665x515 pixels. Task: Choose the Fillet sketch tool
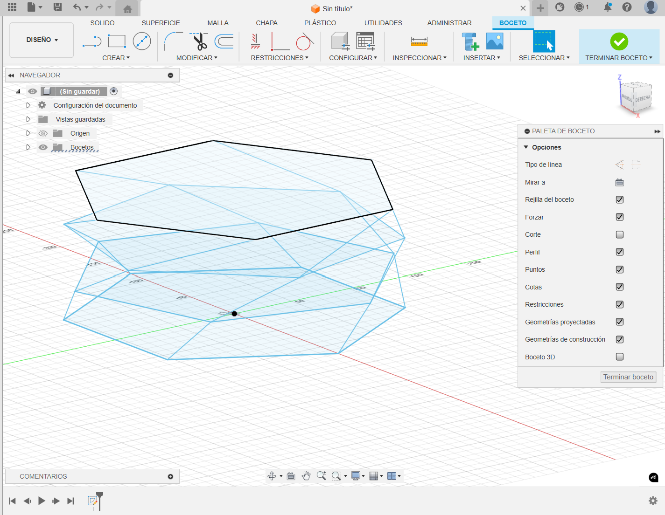pos(173,41)
